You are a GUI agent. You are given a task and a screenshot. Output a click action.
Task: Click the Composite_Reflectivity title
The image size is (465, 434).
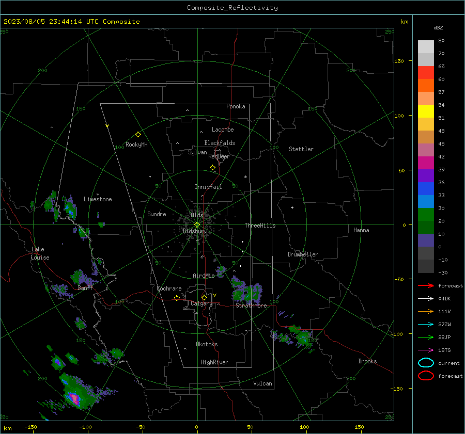[x=232, y=8]
